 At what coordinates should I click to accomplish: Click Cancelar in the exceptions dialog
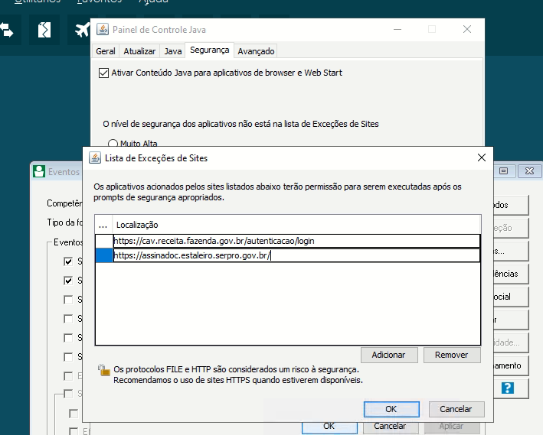[456, 409]
